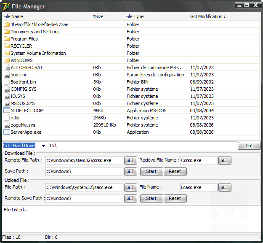The width and height of the screenshot is (263, 243).
Task: Focus the download Save Path field
Action: click(x=84, y=171)
